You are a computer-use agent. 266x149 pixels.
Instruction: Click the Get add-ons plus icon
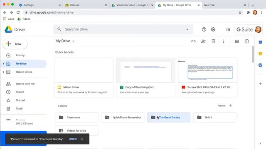pos(261,84)
